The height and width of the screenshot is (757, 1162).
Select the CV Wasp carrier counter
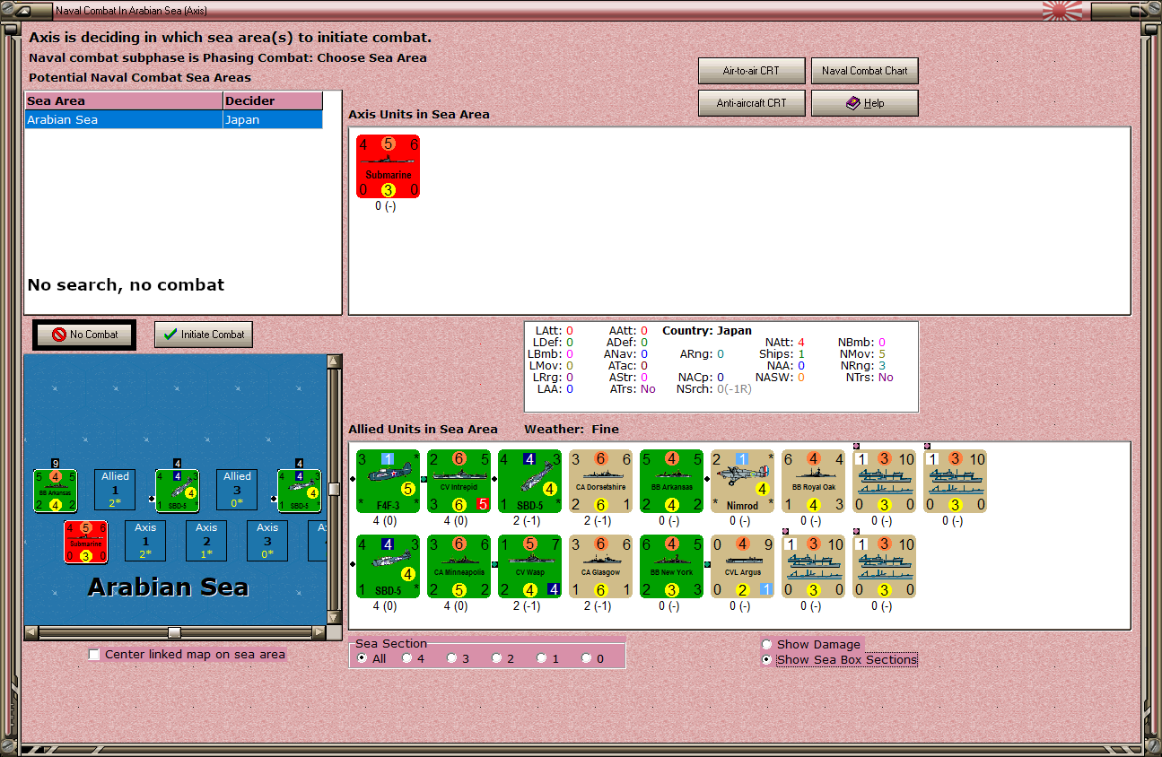tap(530, 567)
